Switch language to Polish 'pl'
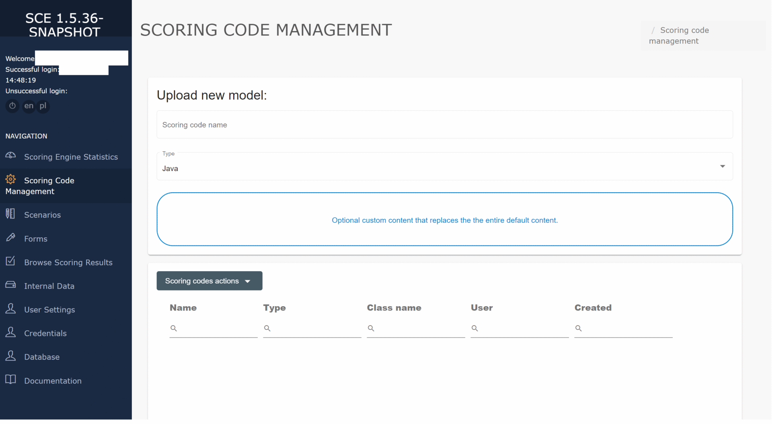The height and width of the screenshot is (424, 772). (43, 106)
